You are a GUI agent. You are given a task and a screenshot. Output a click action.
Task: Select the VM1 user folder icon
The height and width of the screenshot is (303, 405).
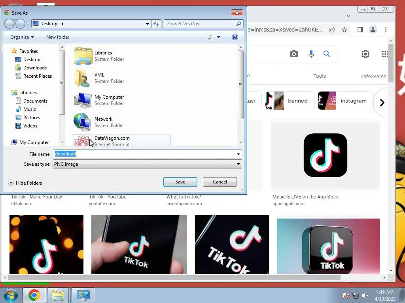click(x=83, y=78)
